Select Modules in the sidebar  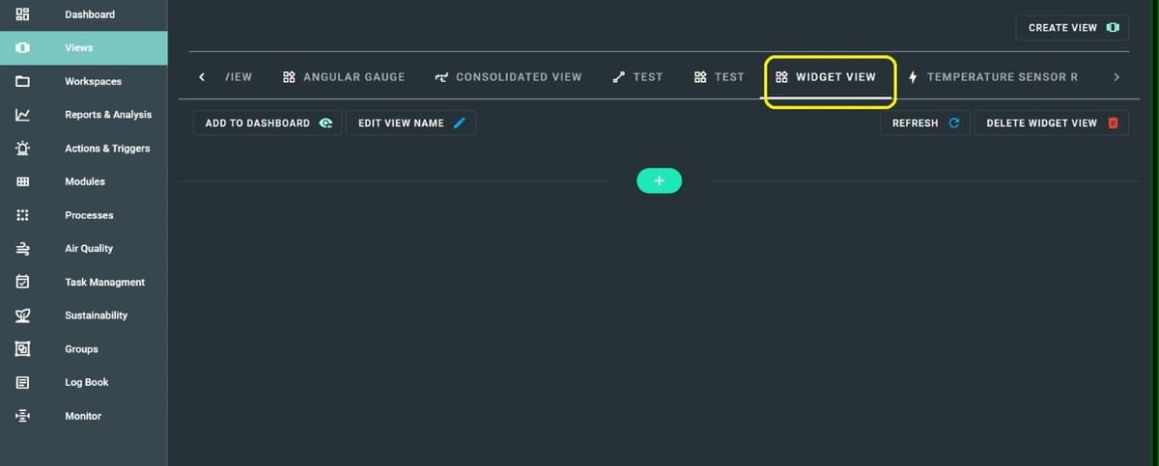[x=84, y=181]
